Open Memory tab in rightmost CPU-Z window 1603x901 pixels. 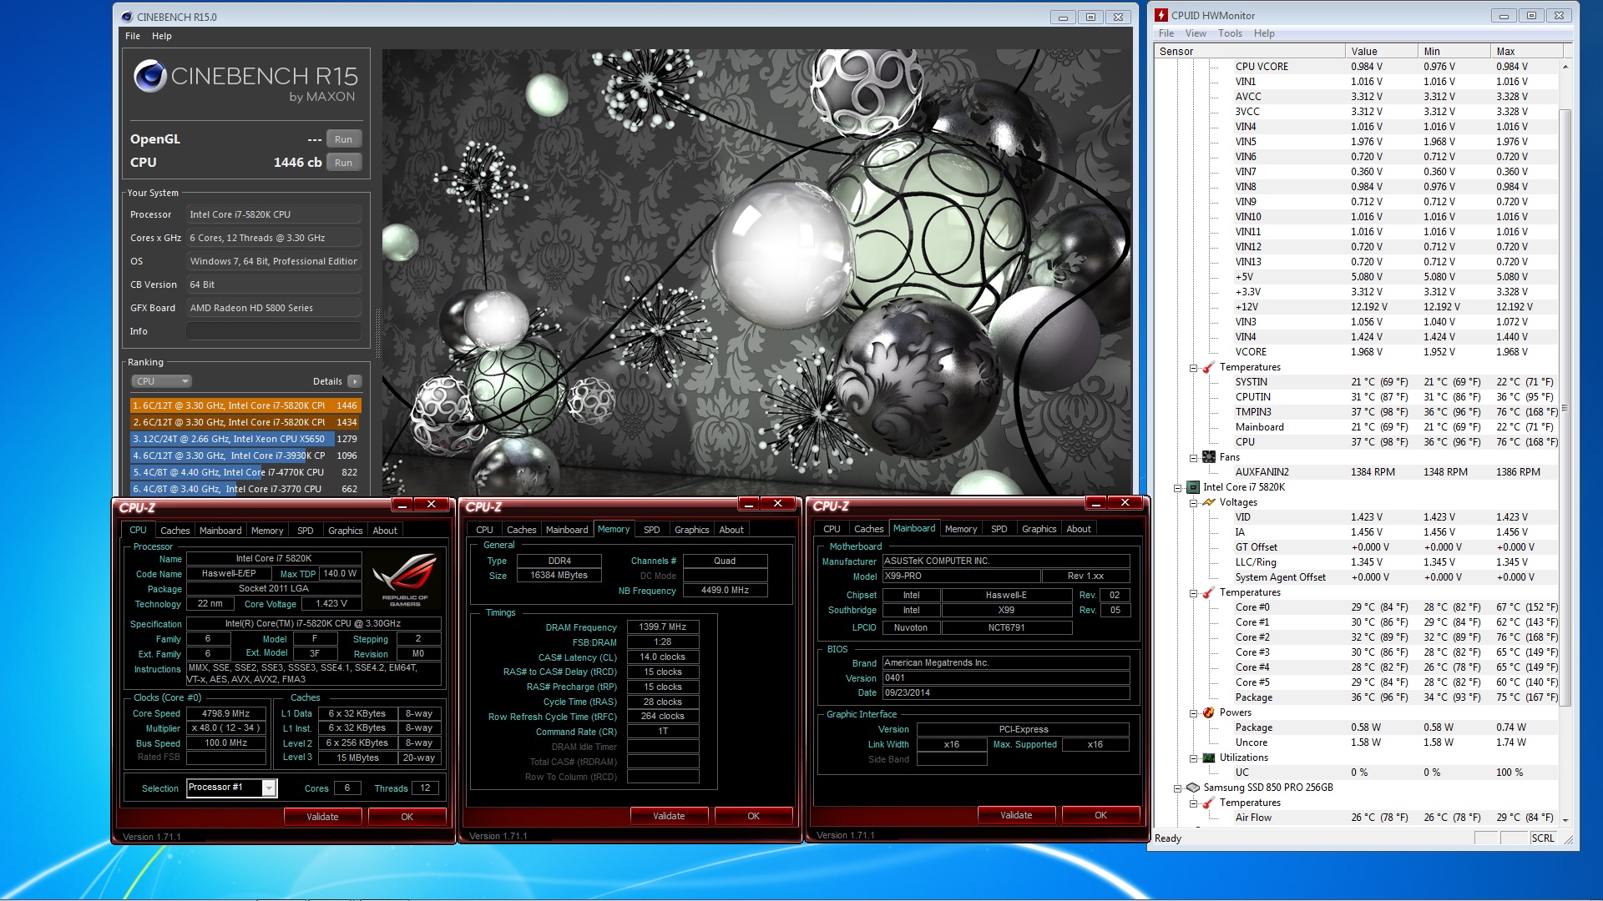coord(961,529)
